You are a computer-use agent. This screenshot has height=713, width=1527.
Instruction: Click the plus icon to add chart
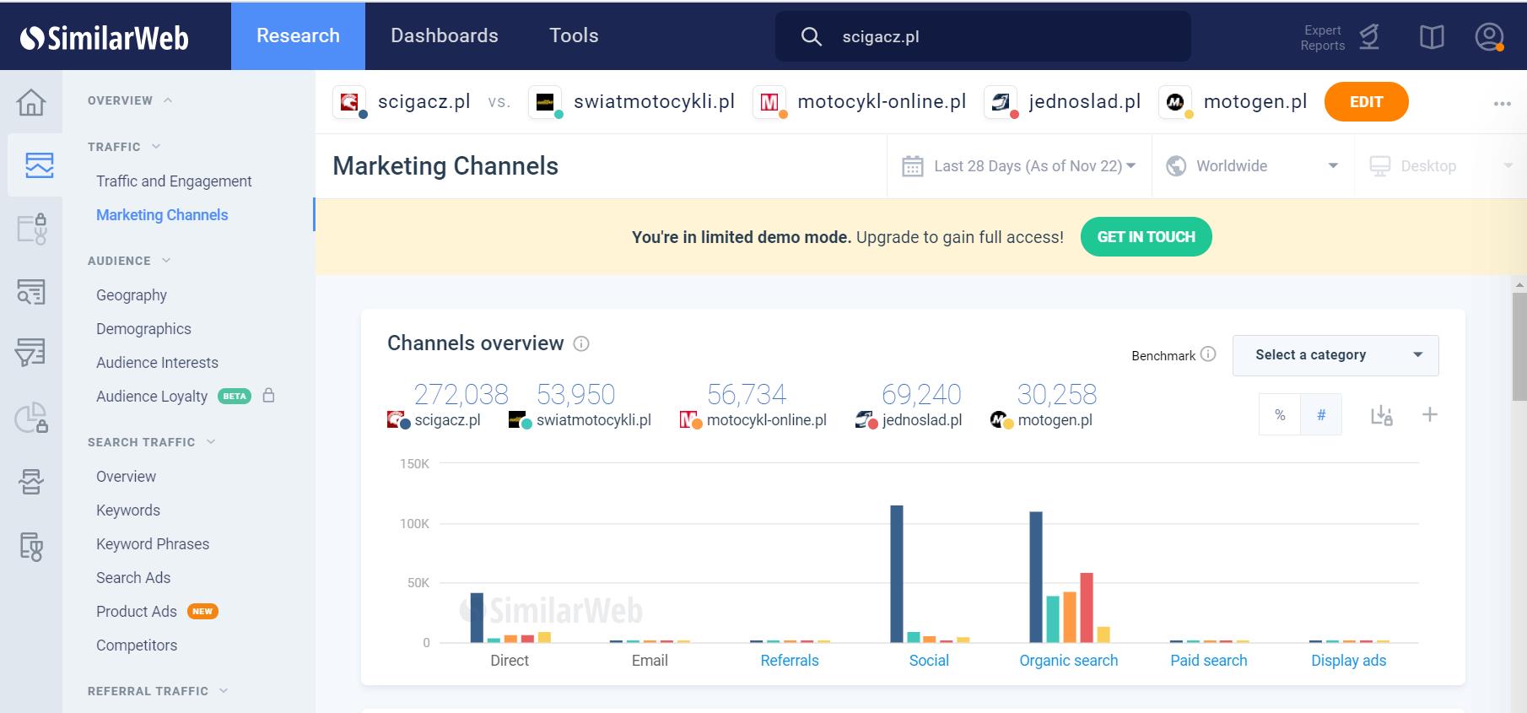[1430, 414]
